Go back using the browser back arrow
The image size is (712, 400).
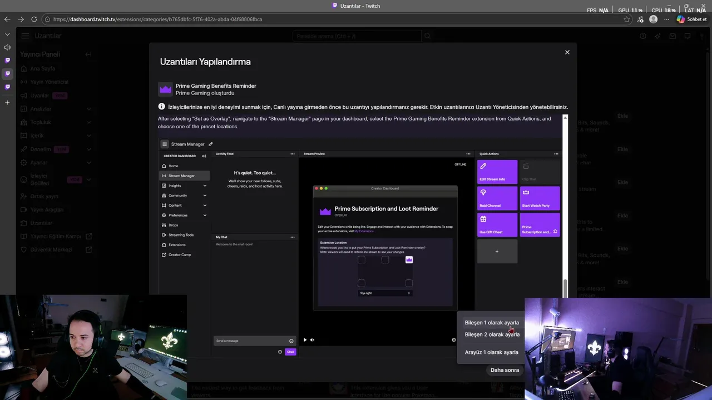pyautogui.click(x=7, y=19)
